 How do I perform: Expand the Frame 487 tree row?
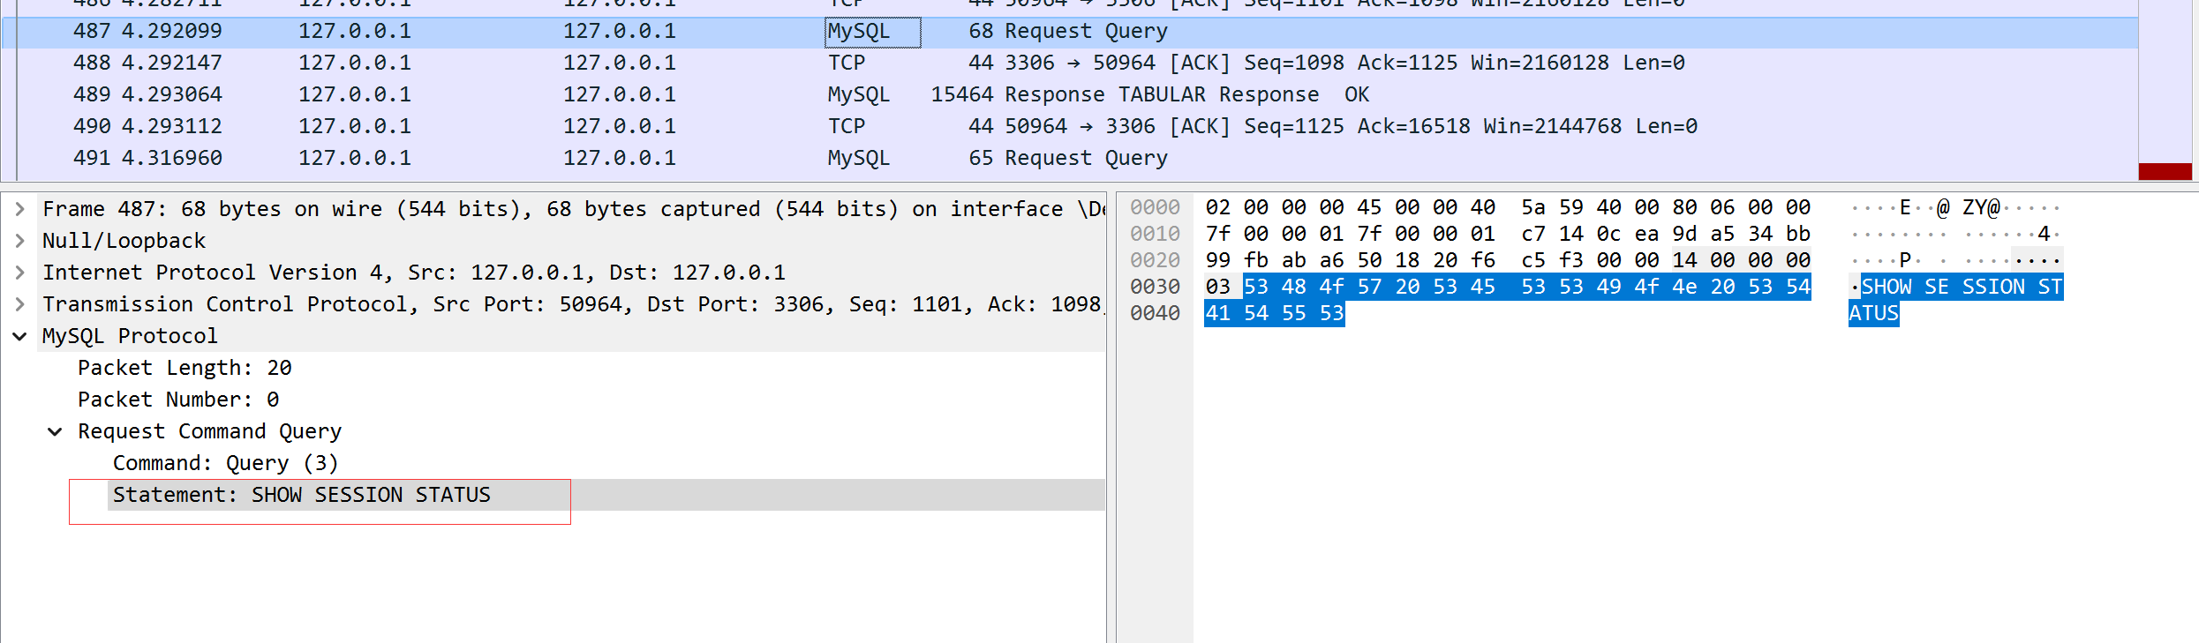pos(19,209)
